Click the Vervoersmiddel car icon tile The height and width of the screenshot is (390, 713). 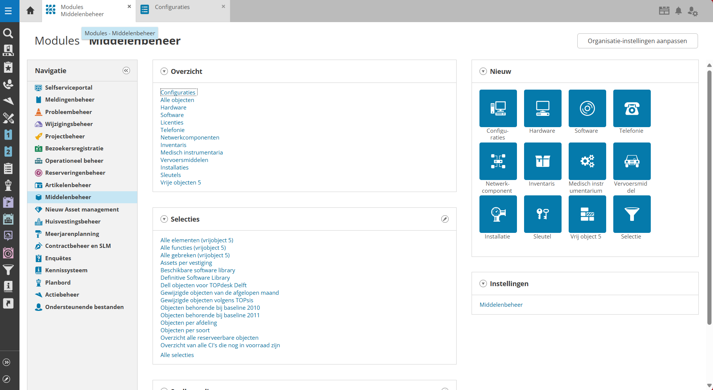click(x=632, y=161)
